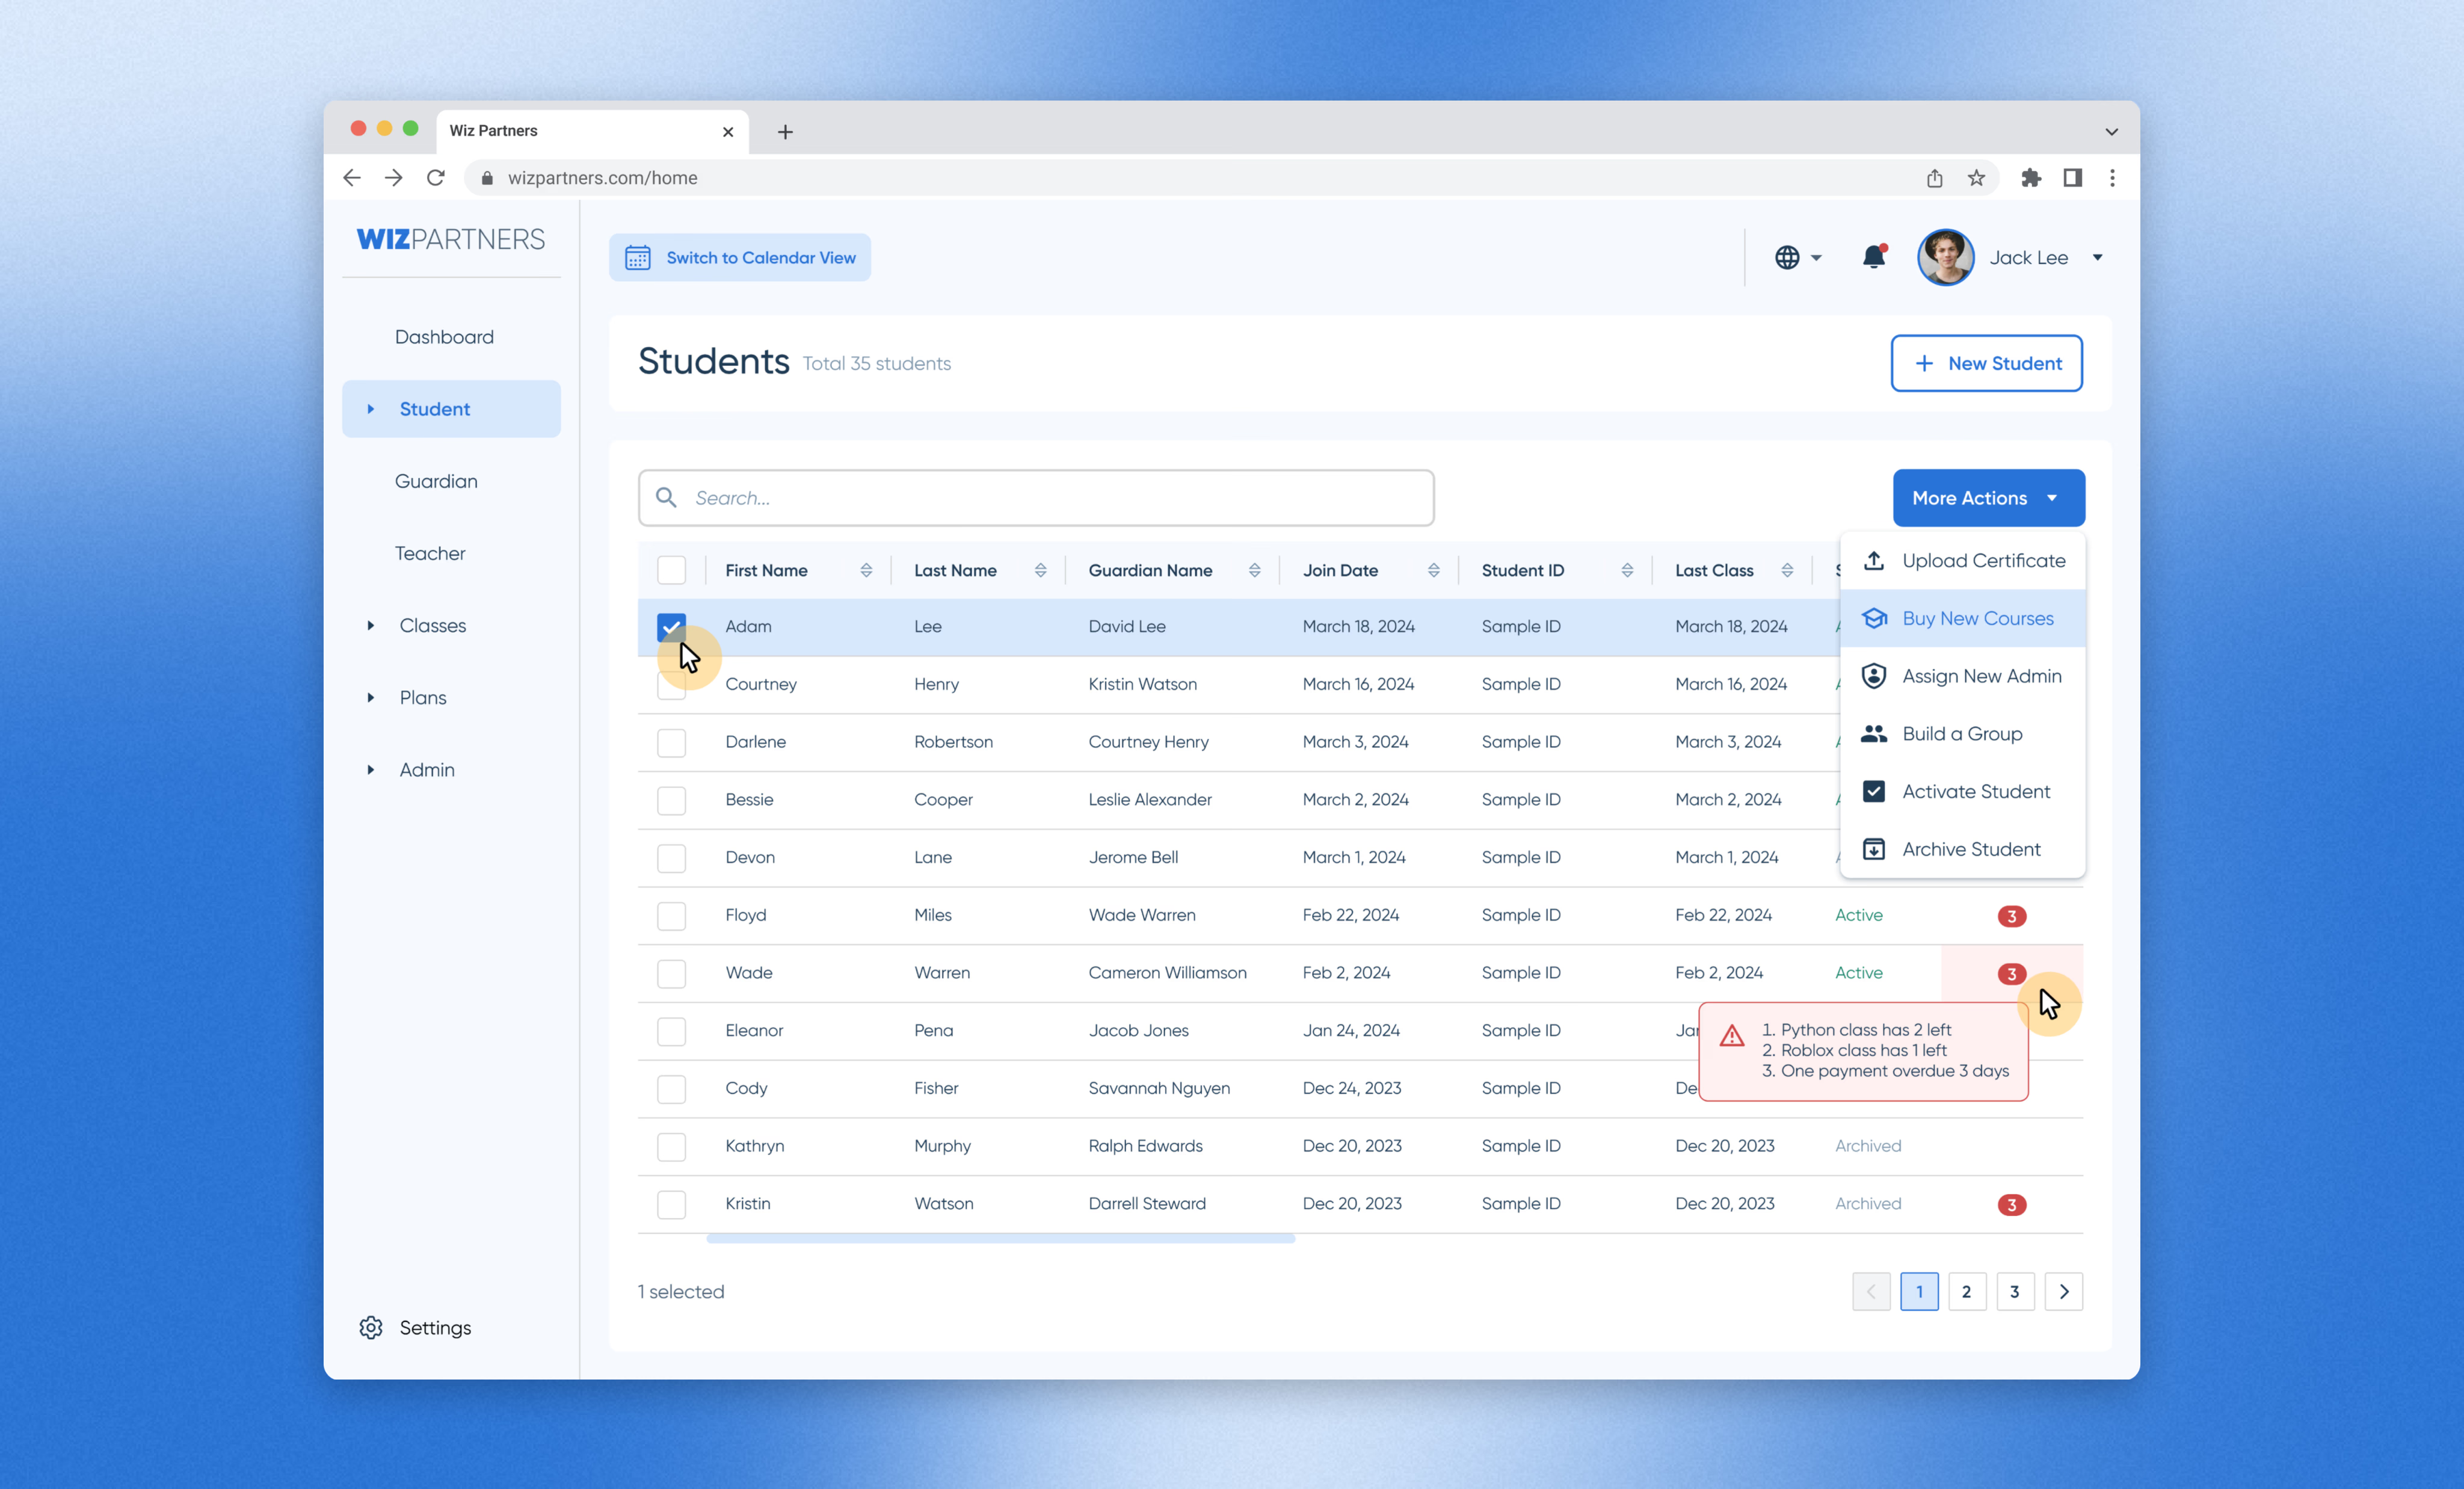Expand the Admin sidebar arrow
Screen dimensions: 2464x1489
pos(370,769)
